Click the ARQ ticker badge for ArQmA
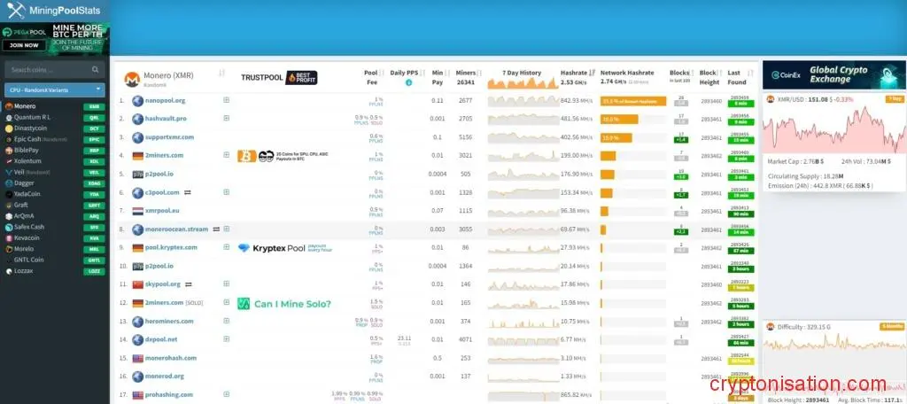Image resolution: width=907 pixels, height=404 pixels. [x=94, y=216]
